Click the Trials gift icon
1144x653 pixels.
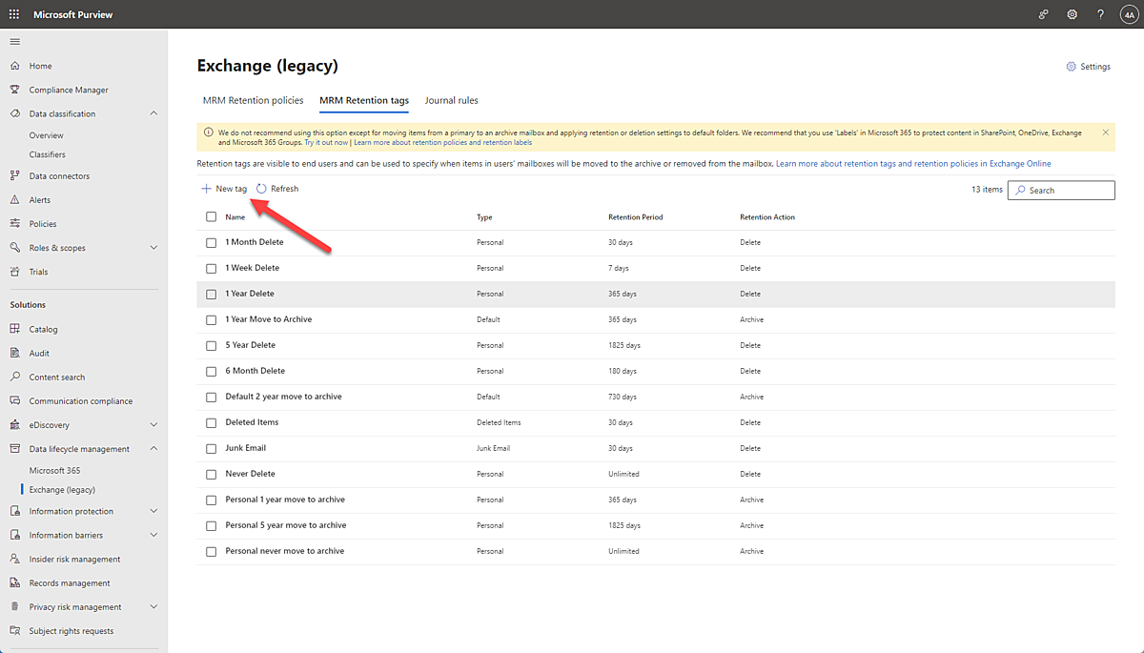[x=14, y=272]
